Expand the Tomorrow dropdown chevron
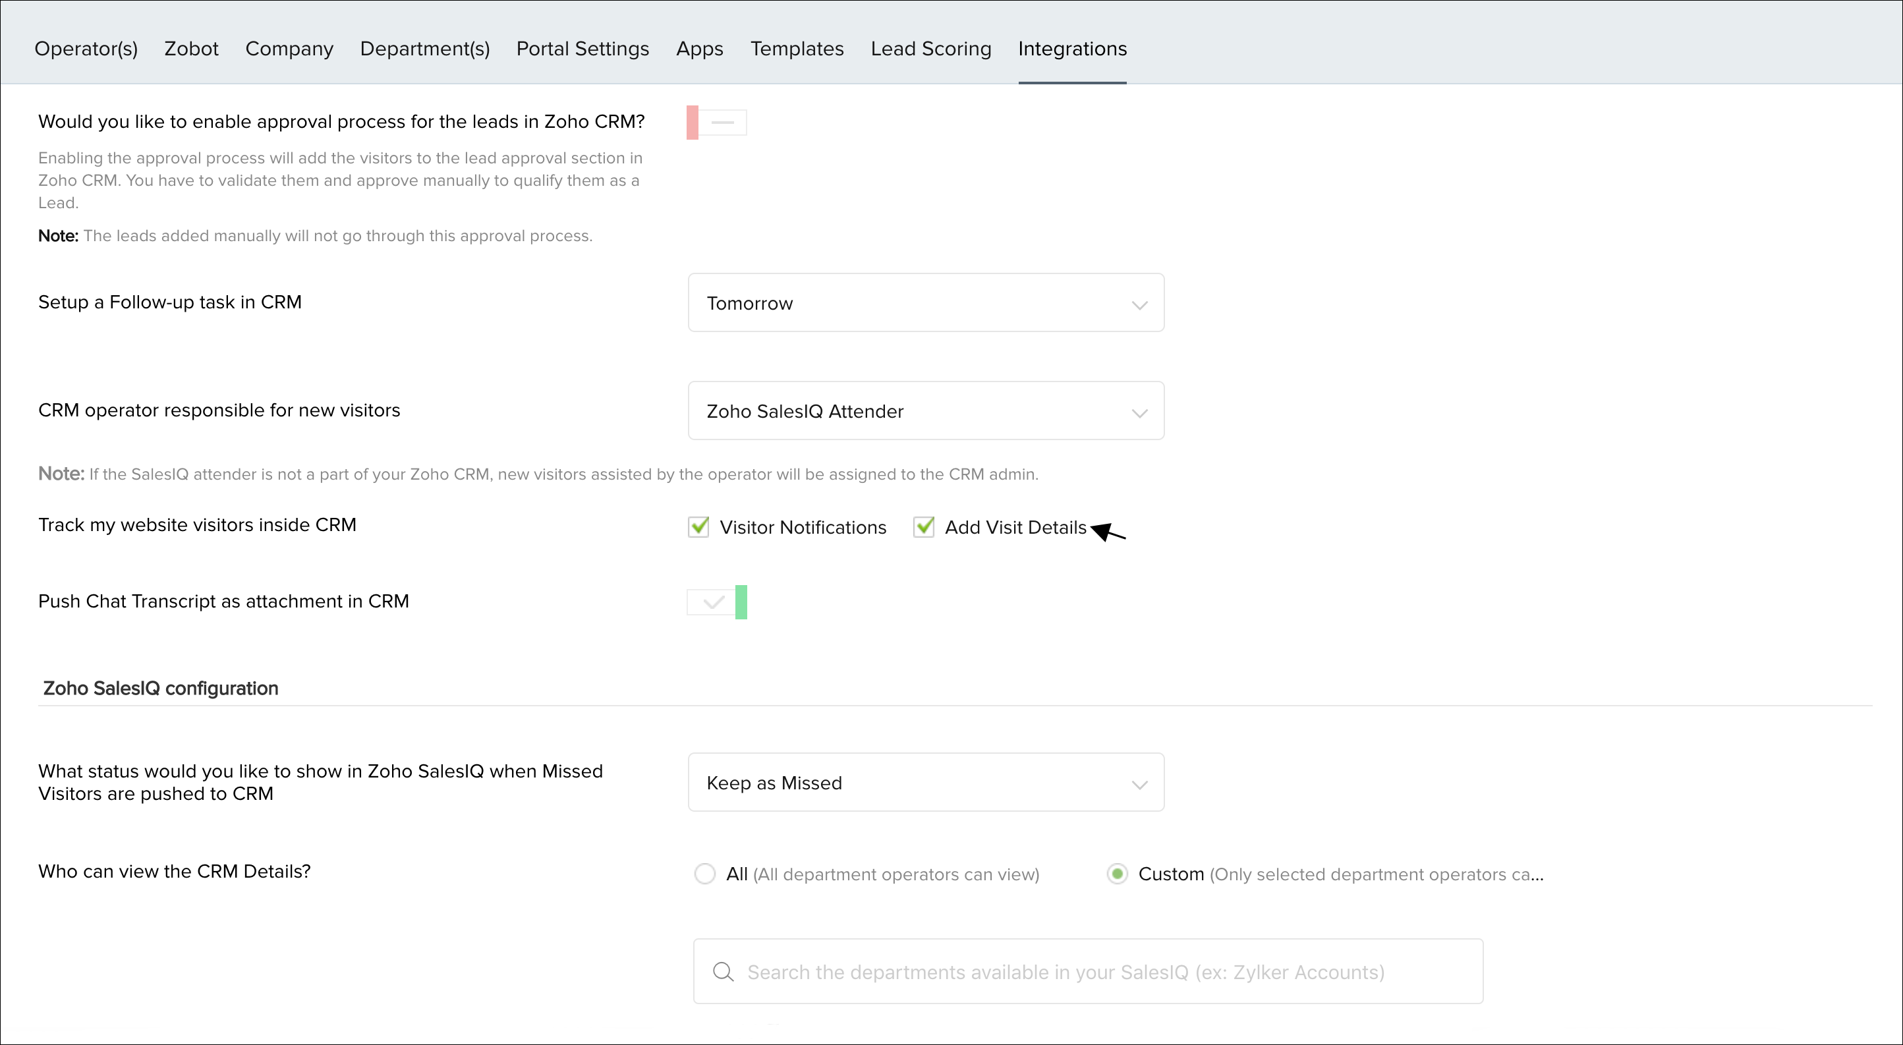 click(x=1139, y=305)
